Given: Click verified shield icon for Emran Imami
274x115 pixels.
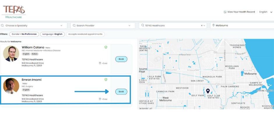Looking at the screenshot, I should (x=106, y=80).
